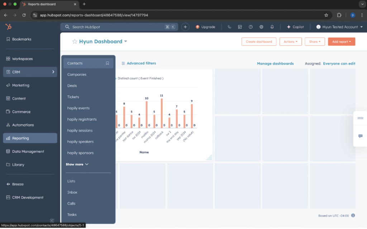Open the Hyun Tested Account menu
Screen dimensions: 367x229
(339, 27)
